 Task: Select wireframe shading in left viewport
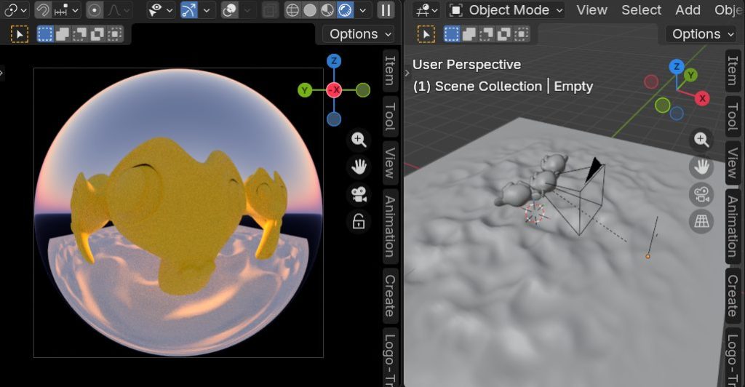click(x=292, y=10)
